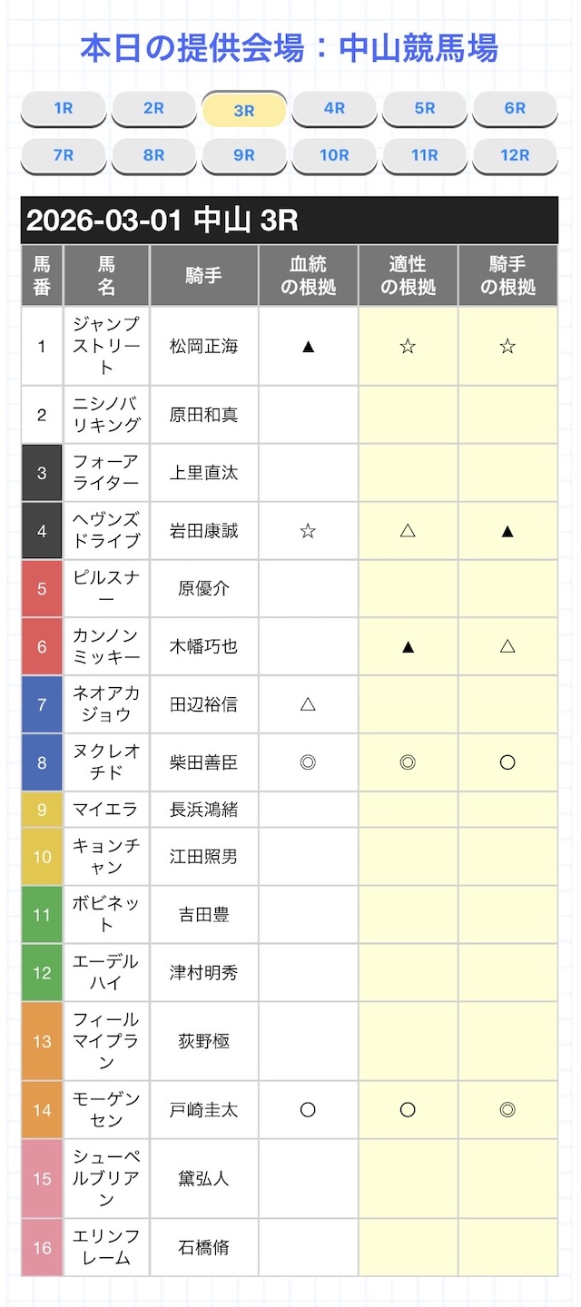Viewport: 581px width, 1307px height.
Task: Select the 11R race tab
Action: [424, 155]
